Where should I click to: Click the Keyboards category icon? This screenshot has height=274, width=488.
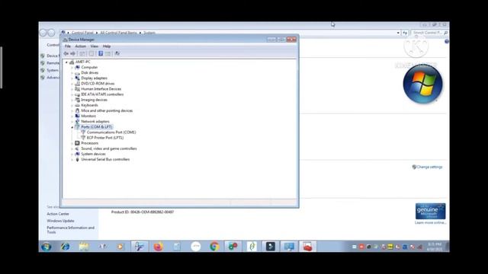(x=78, y=105)
